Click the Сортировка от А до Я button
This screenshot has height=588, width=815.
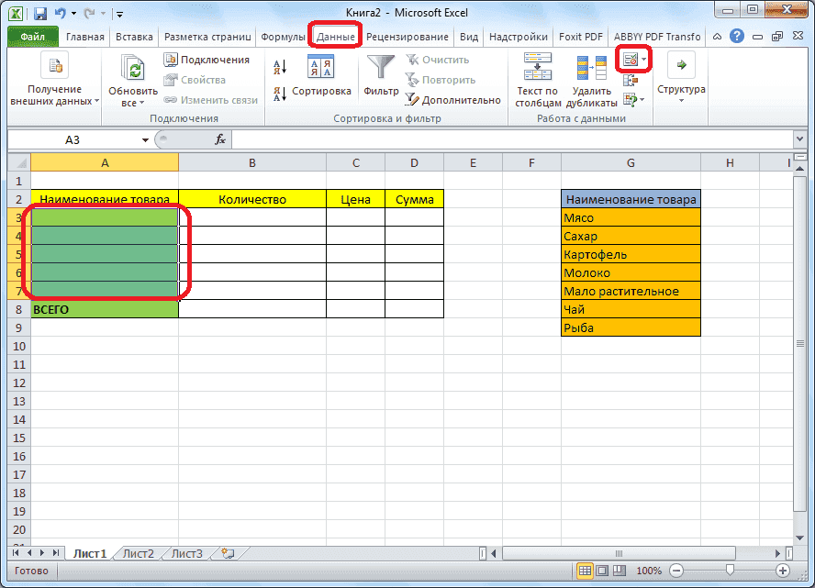pyautogui.click(x=280, y=65)
